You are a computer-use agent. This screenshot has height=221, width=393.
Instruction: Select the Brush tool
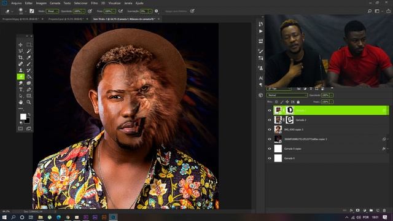point(29,64)
